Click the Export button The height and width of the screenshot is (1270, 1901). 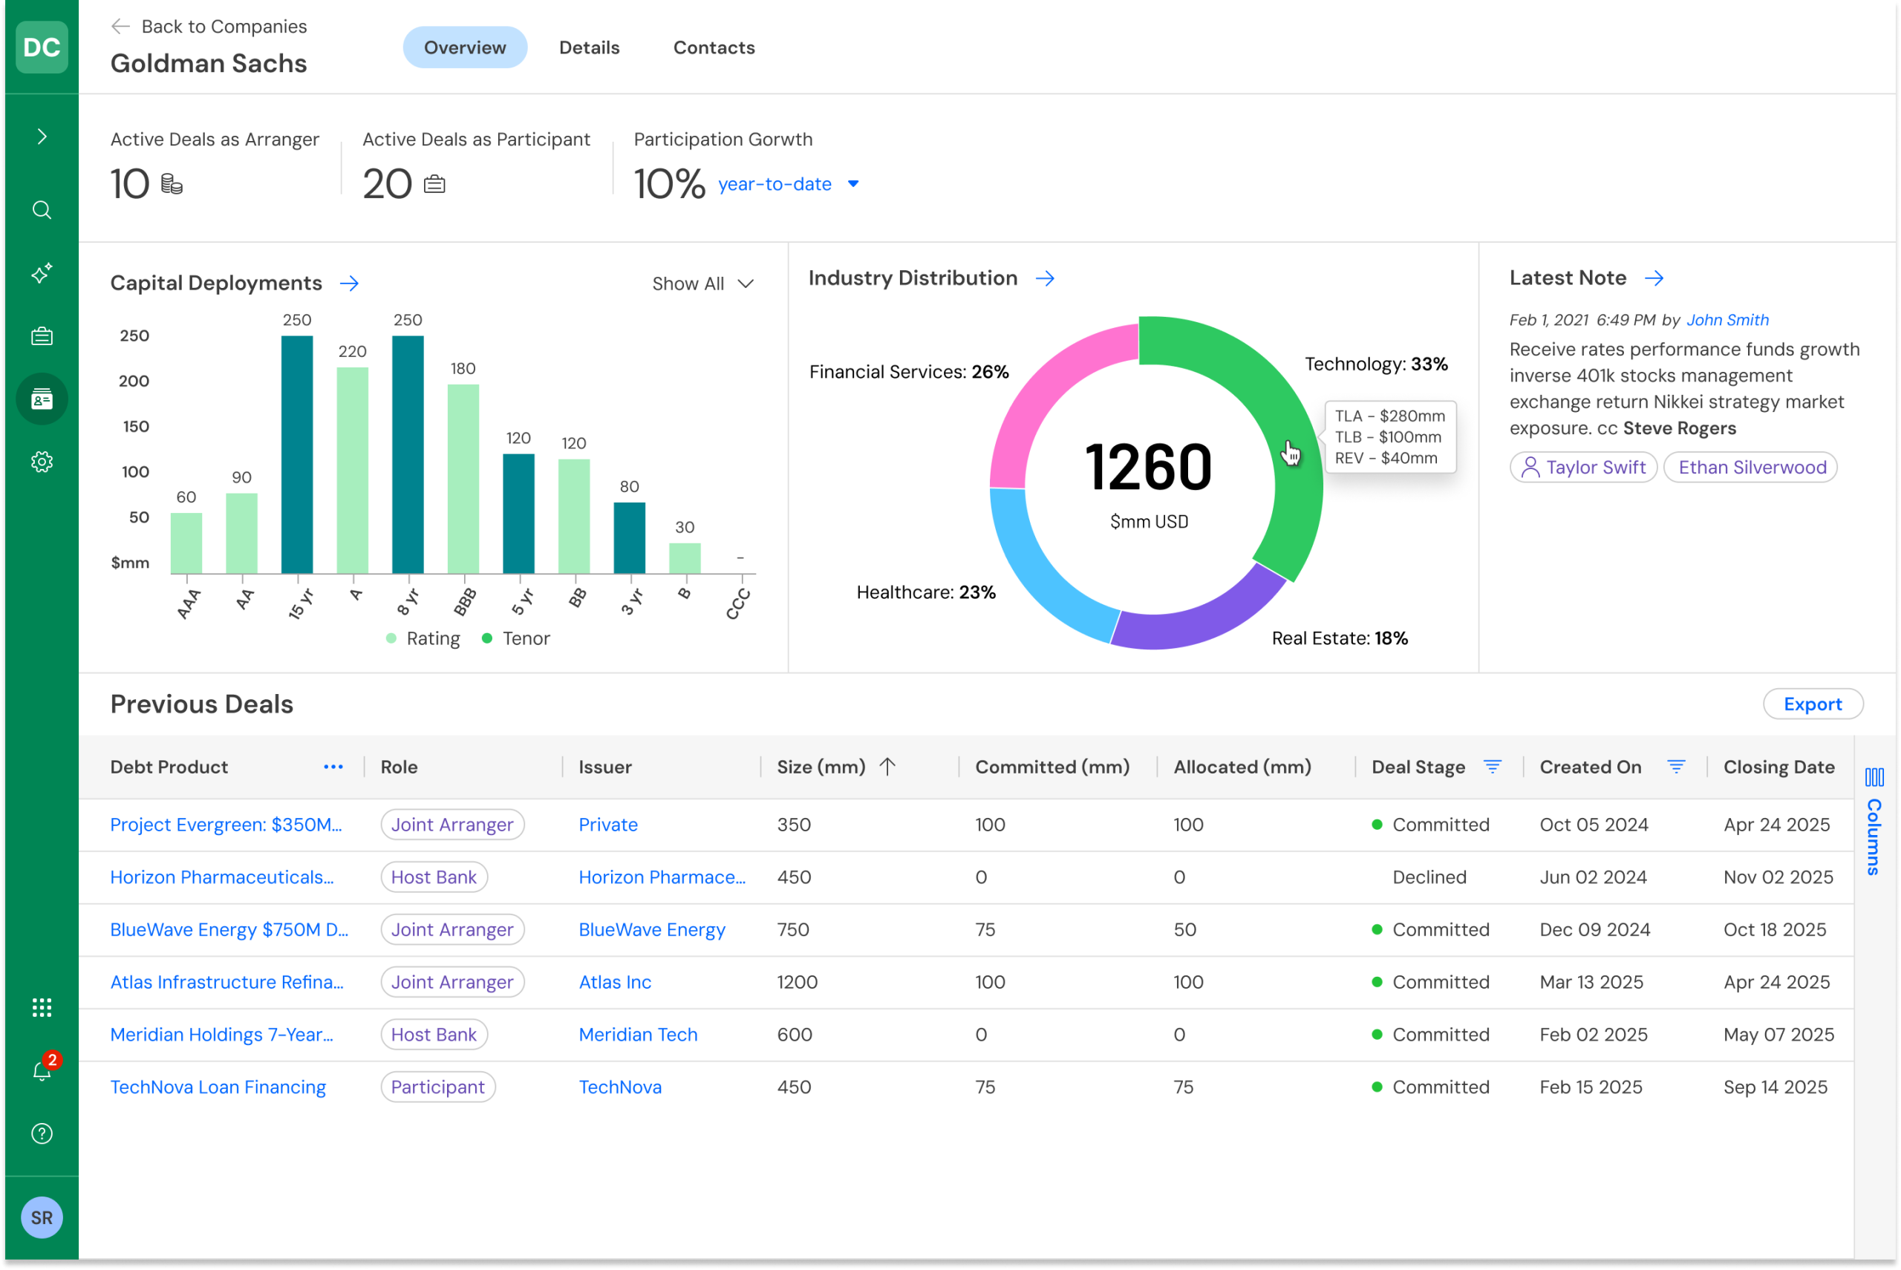click(1812, 704)
